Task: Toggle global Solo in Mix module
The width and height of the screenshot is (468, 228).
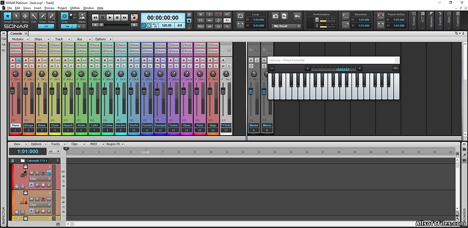Action: tap(210, 14)
